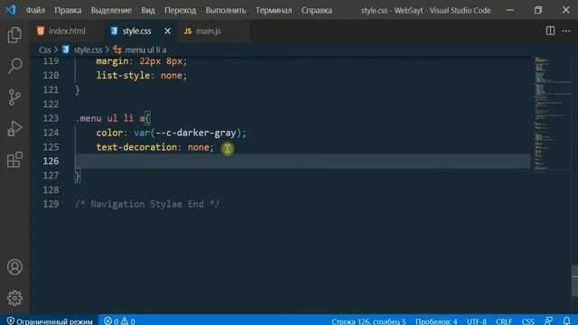
Task: Click the Ограниченный режим status item
Action: coord(50,321)
